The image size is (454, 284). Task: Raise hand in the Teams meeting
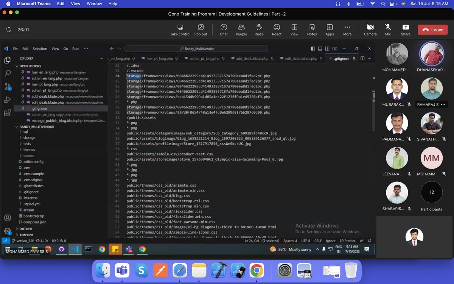[259, 30]
